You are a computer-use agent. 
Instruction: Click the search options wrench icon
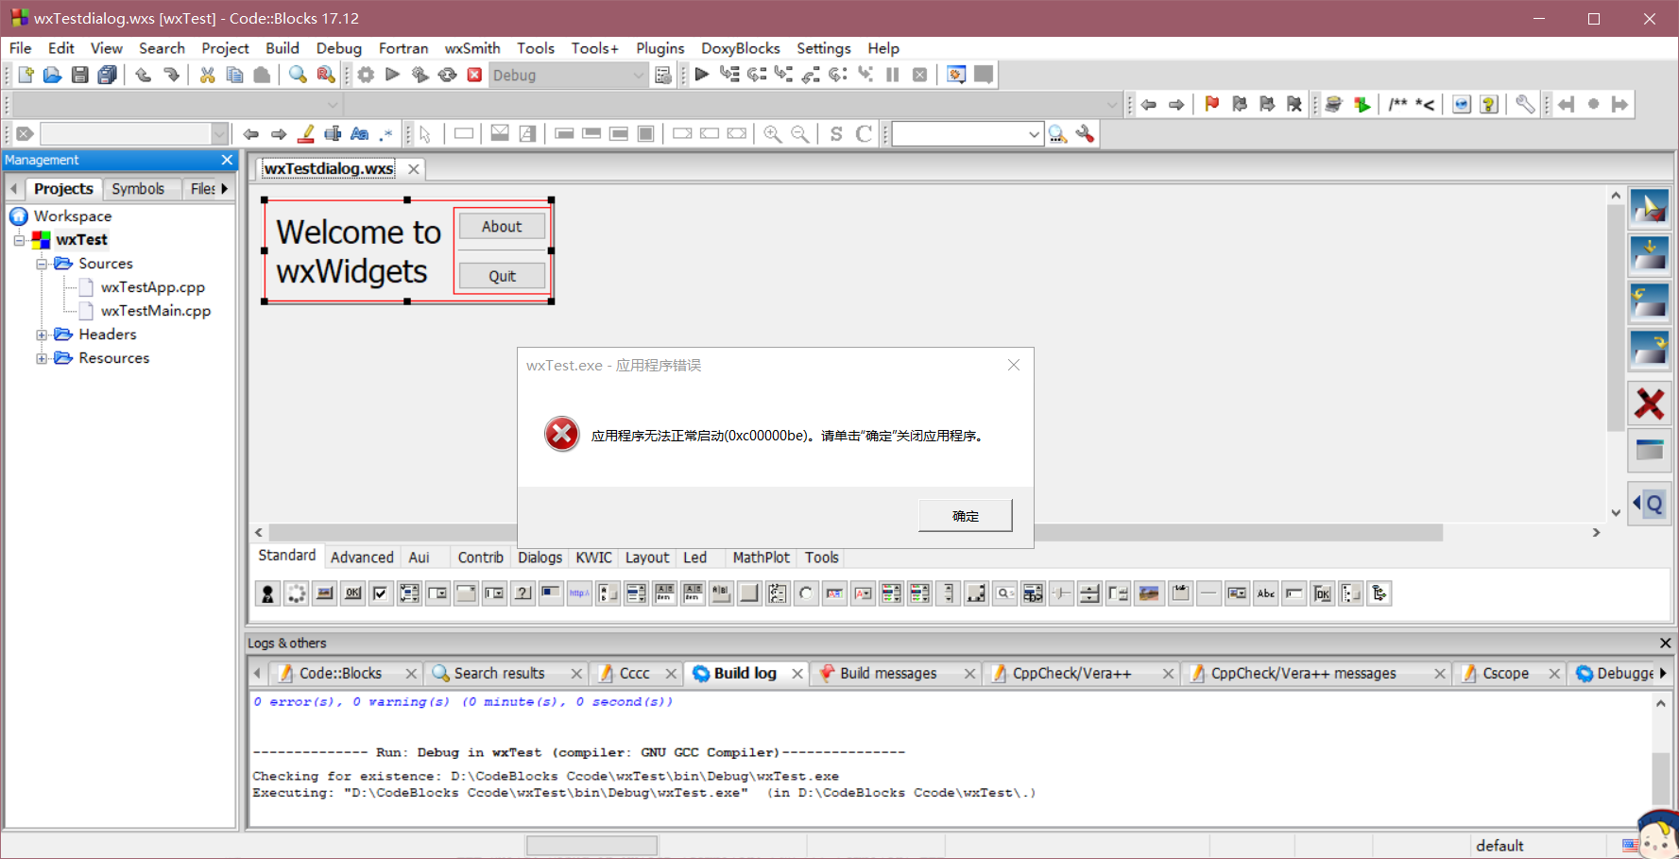tap(1085, 134)
